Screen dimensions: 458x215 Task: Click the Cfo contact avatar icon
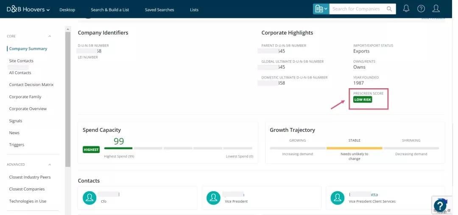(89, 198)
